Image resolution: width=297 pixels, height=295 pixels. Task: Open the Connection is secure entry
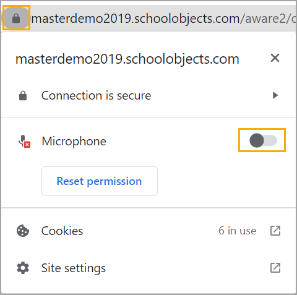(148, 96)
